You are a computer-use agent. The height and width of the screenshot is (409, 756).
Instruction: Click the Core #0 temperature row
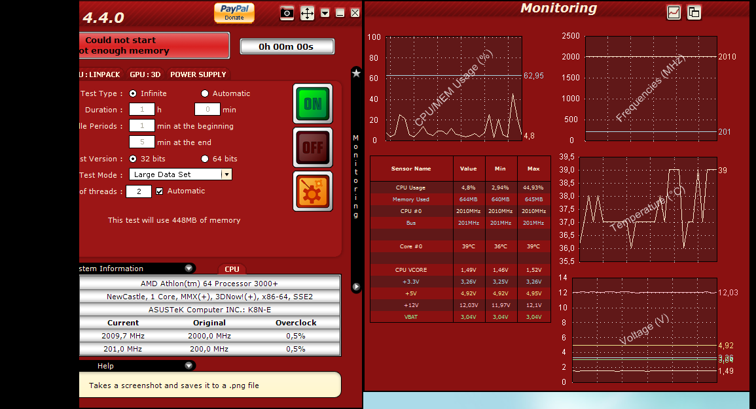tap(460, 246)
